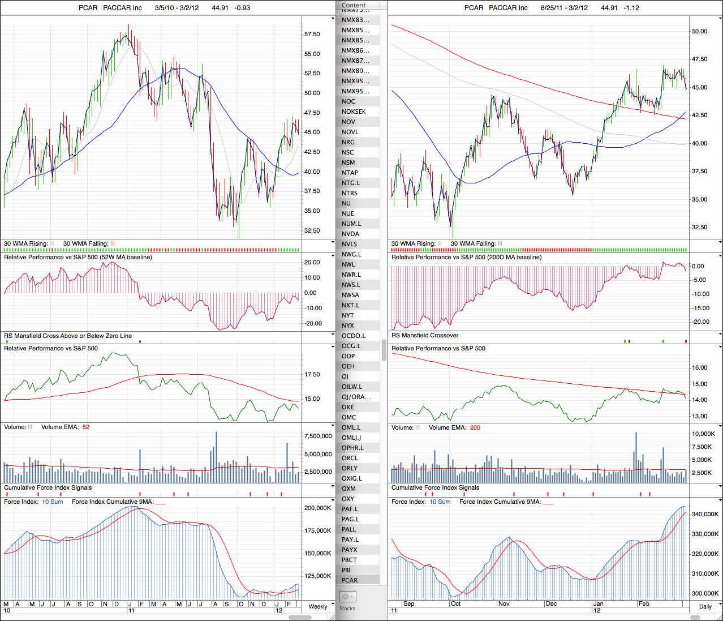Click the weekly Volume EMA value 52
The width and height of the screenshot is (723, 621).
click(86, 427)
